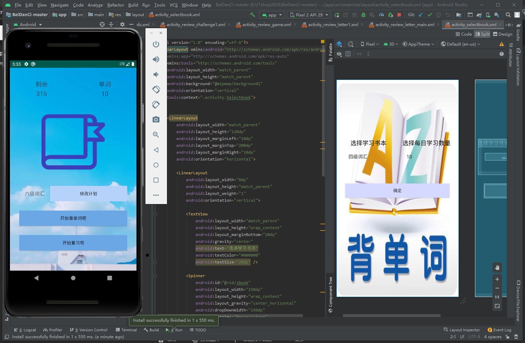Open the AVD Manager icon
Image resolution: width=525 pixels, height=343 pixels.
pyautogui.click(x=488, y=15)
